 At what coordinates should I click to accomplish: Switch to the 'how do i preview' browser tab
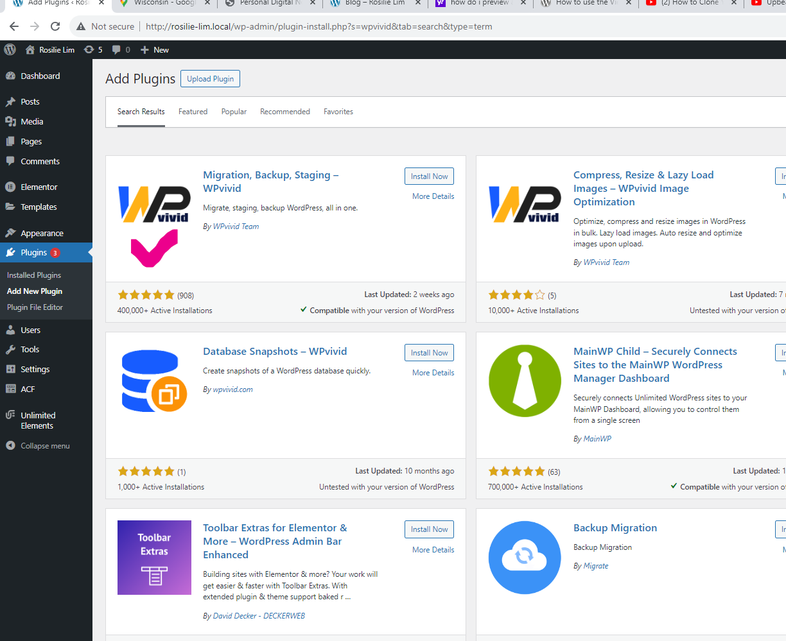(x=480, y=3)
